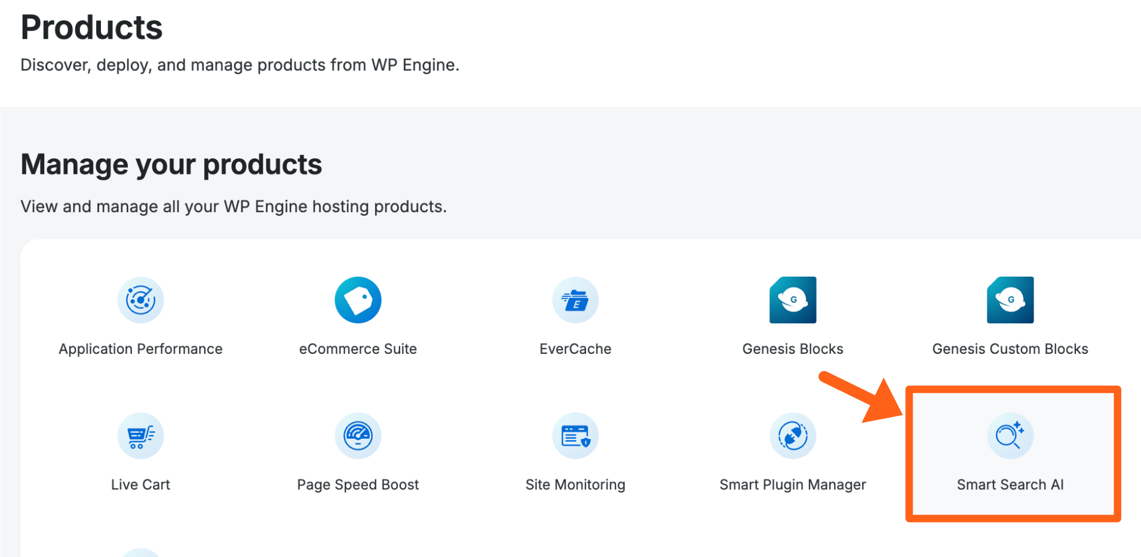Select the Page Speed Boost gauge icon
Screen dimensions: 1141x557
click(358, 436)
